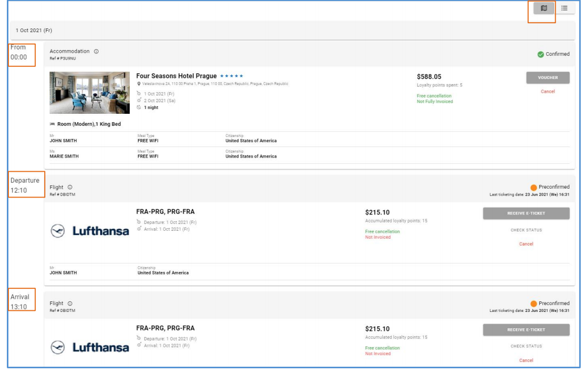
Task: Click the green Confirmed checkmark icon
Action: click(x=540, y=54)
